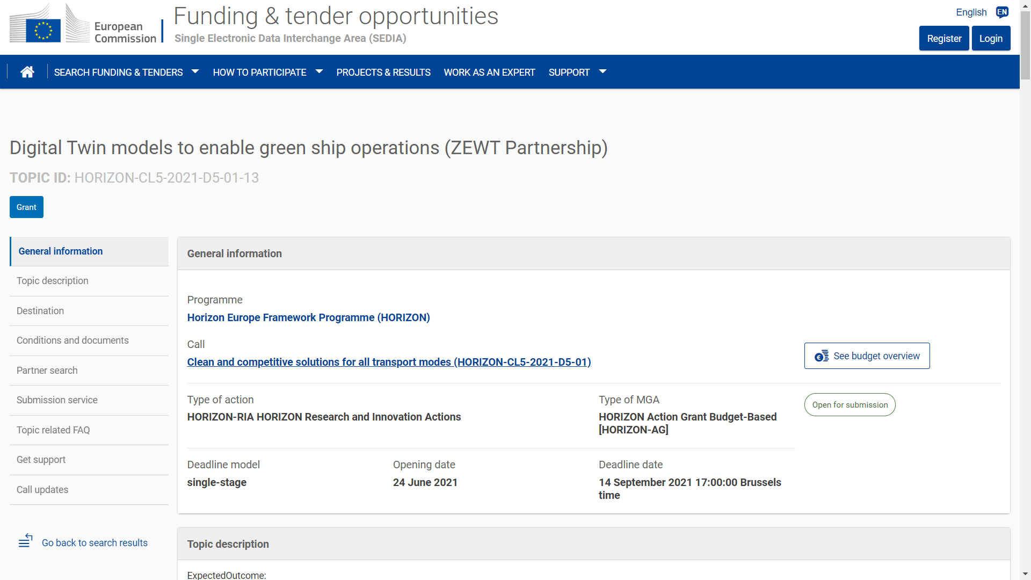The image size is (1031, 580).
Task: Expand the Search Funding & Tenders arrow
Action: [x=195, y=72]
